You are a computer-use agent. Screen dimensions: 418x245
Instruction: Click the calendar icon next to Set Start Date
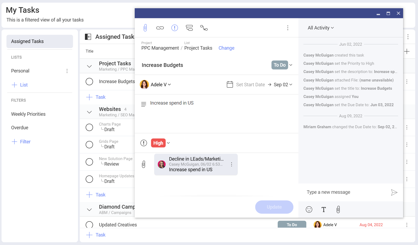[x=230, y=84]
